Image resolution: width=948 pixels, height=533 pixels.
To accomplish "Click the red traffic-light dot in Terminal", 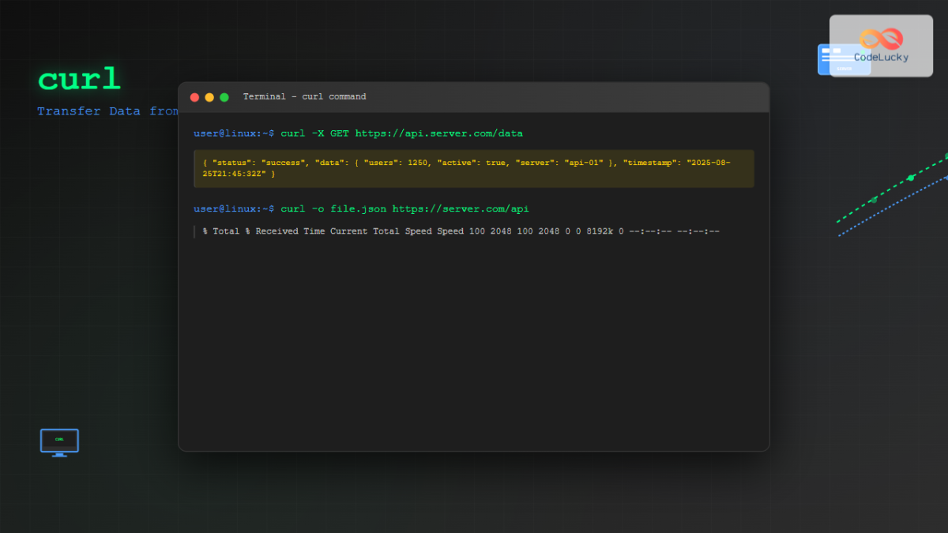I will (194, 96).
